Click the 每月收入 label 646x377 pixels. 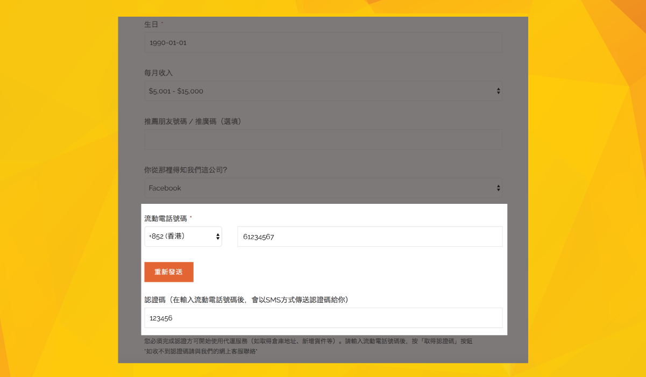pyautogui.click(x=158, y=73)
